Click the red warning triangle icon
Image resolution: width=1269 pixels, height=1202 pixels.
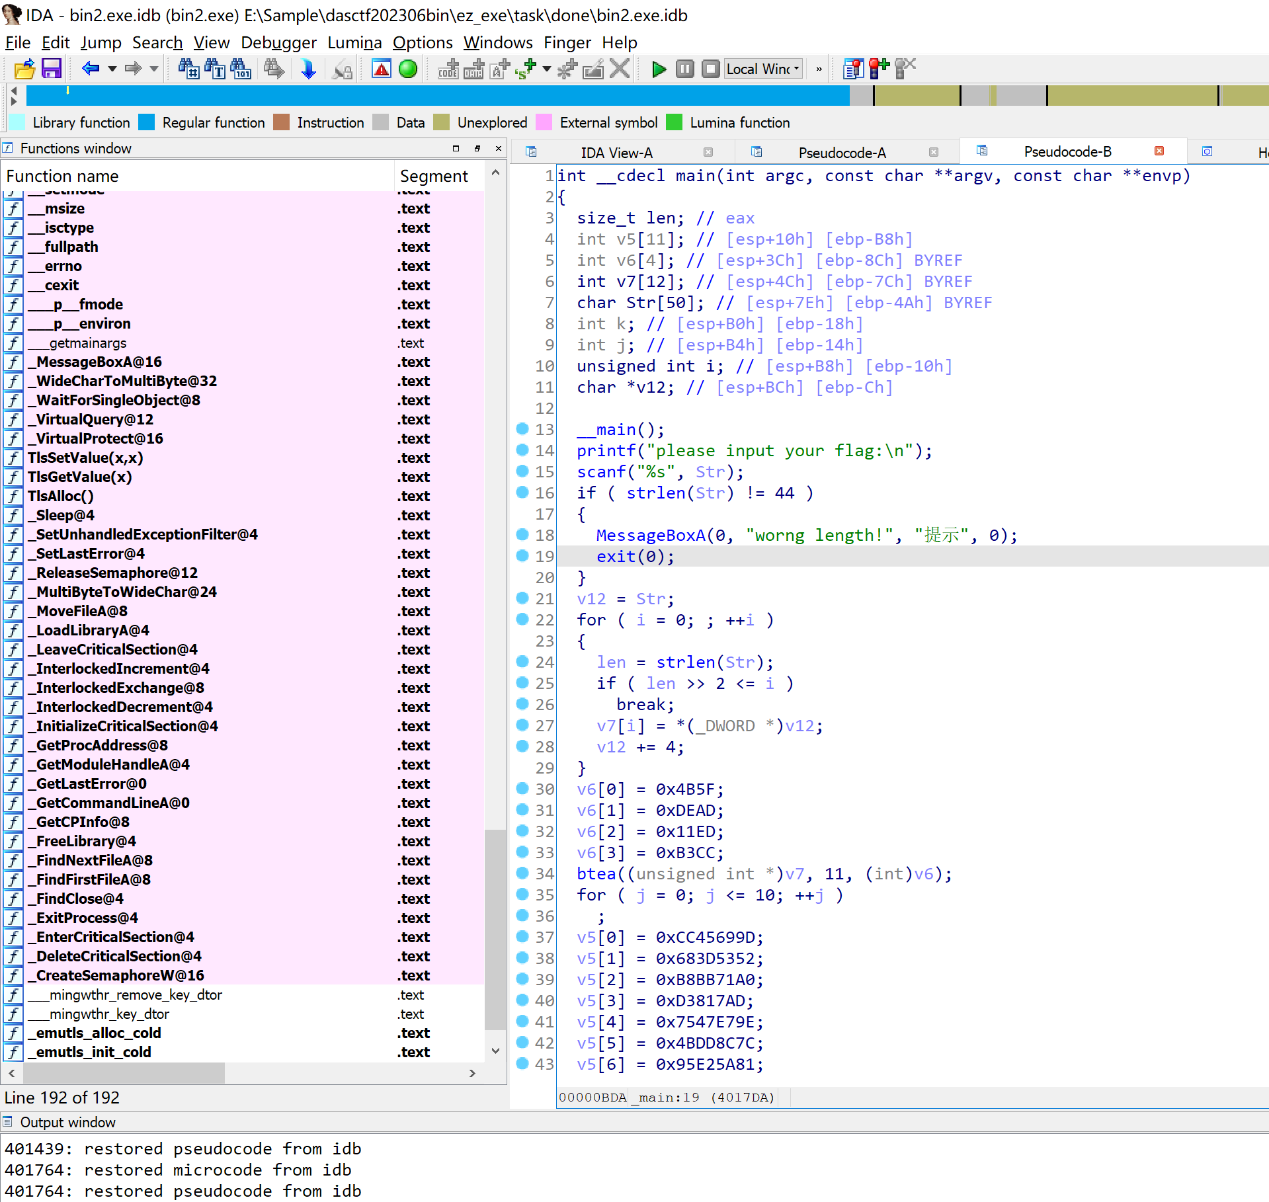[x=382, y=69]
